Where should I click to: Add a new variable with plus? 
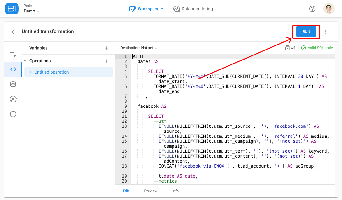[106, 48]
